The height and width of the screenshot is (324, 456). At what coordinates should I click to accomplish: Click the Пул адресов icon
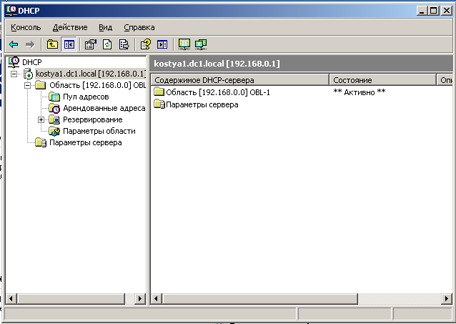[54, 97]
